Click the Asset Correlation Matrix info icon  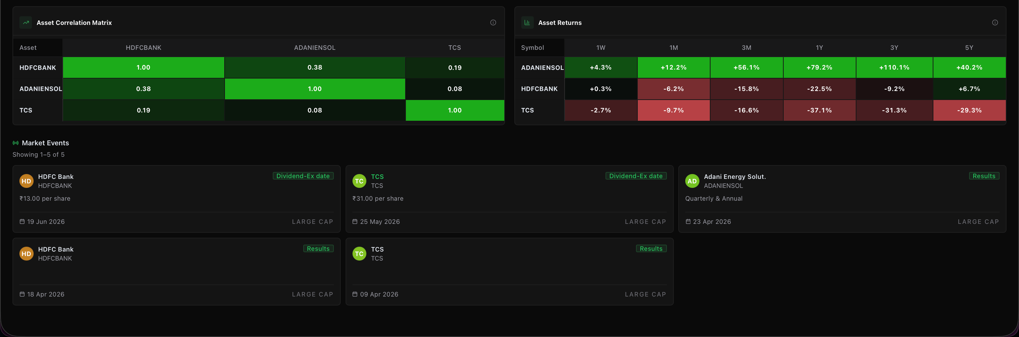(493, 22)
